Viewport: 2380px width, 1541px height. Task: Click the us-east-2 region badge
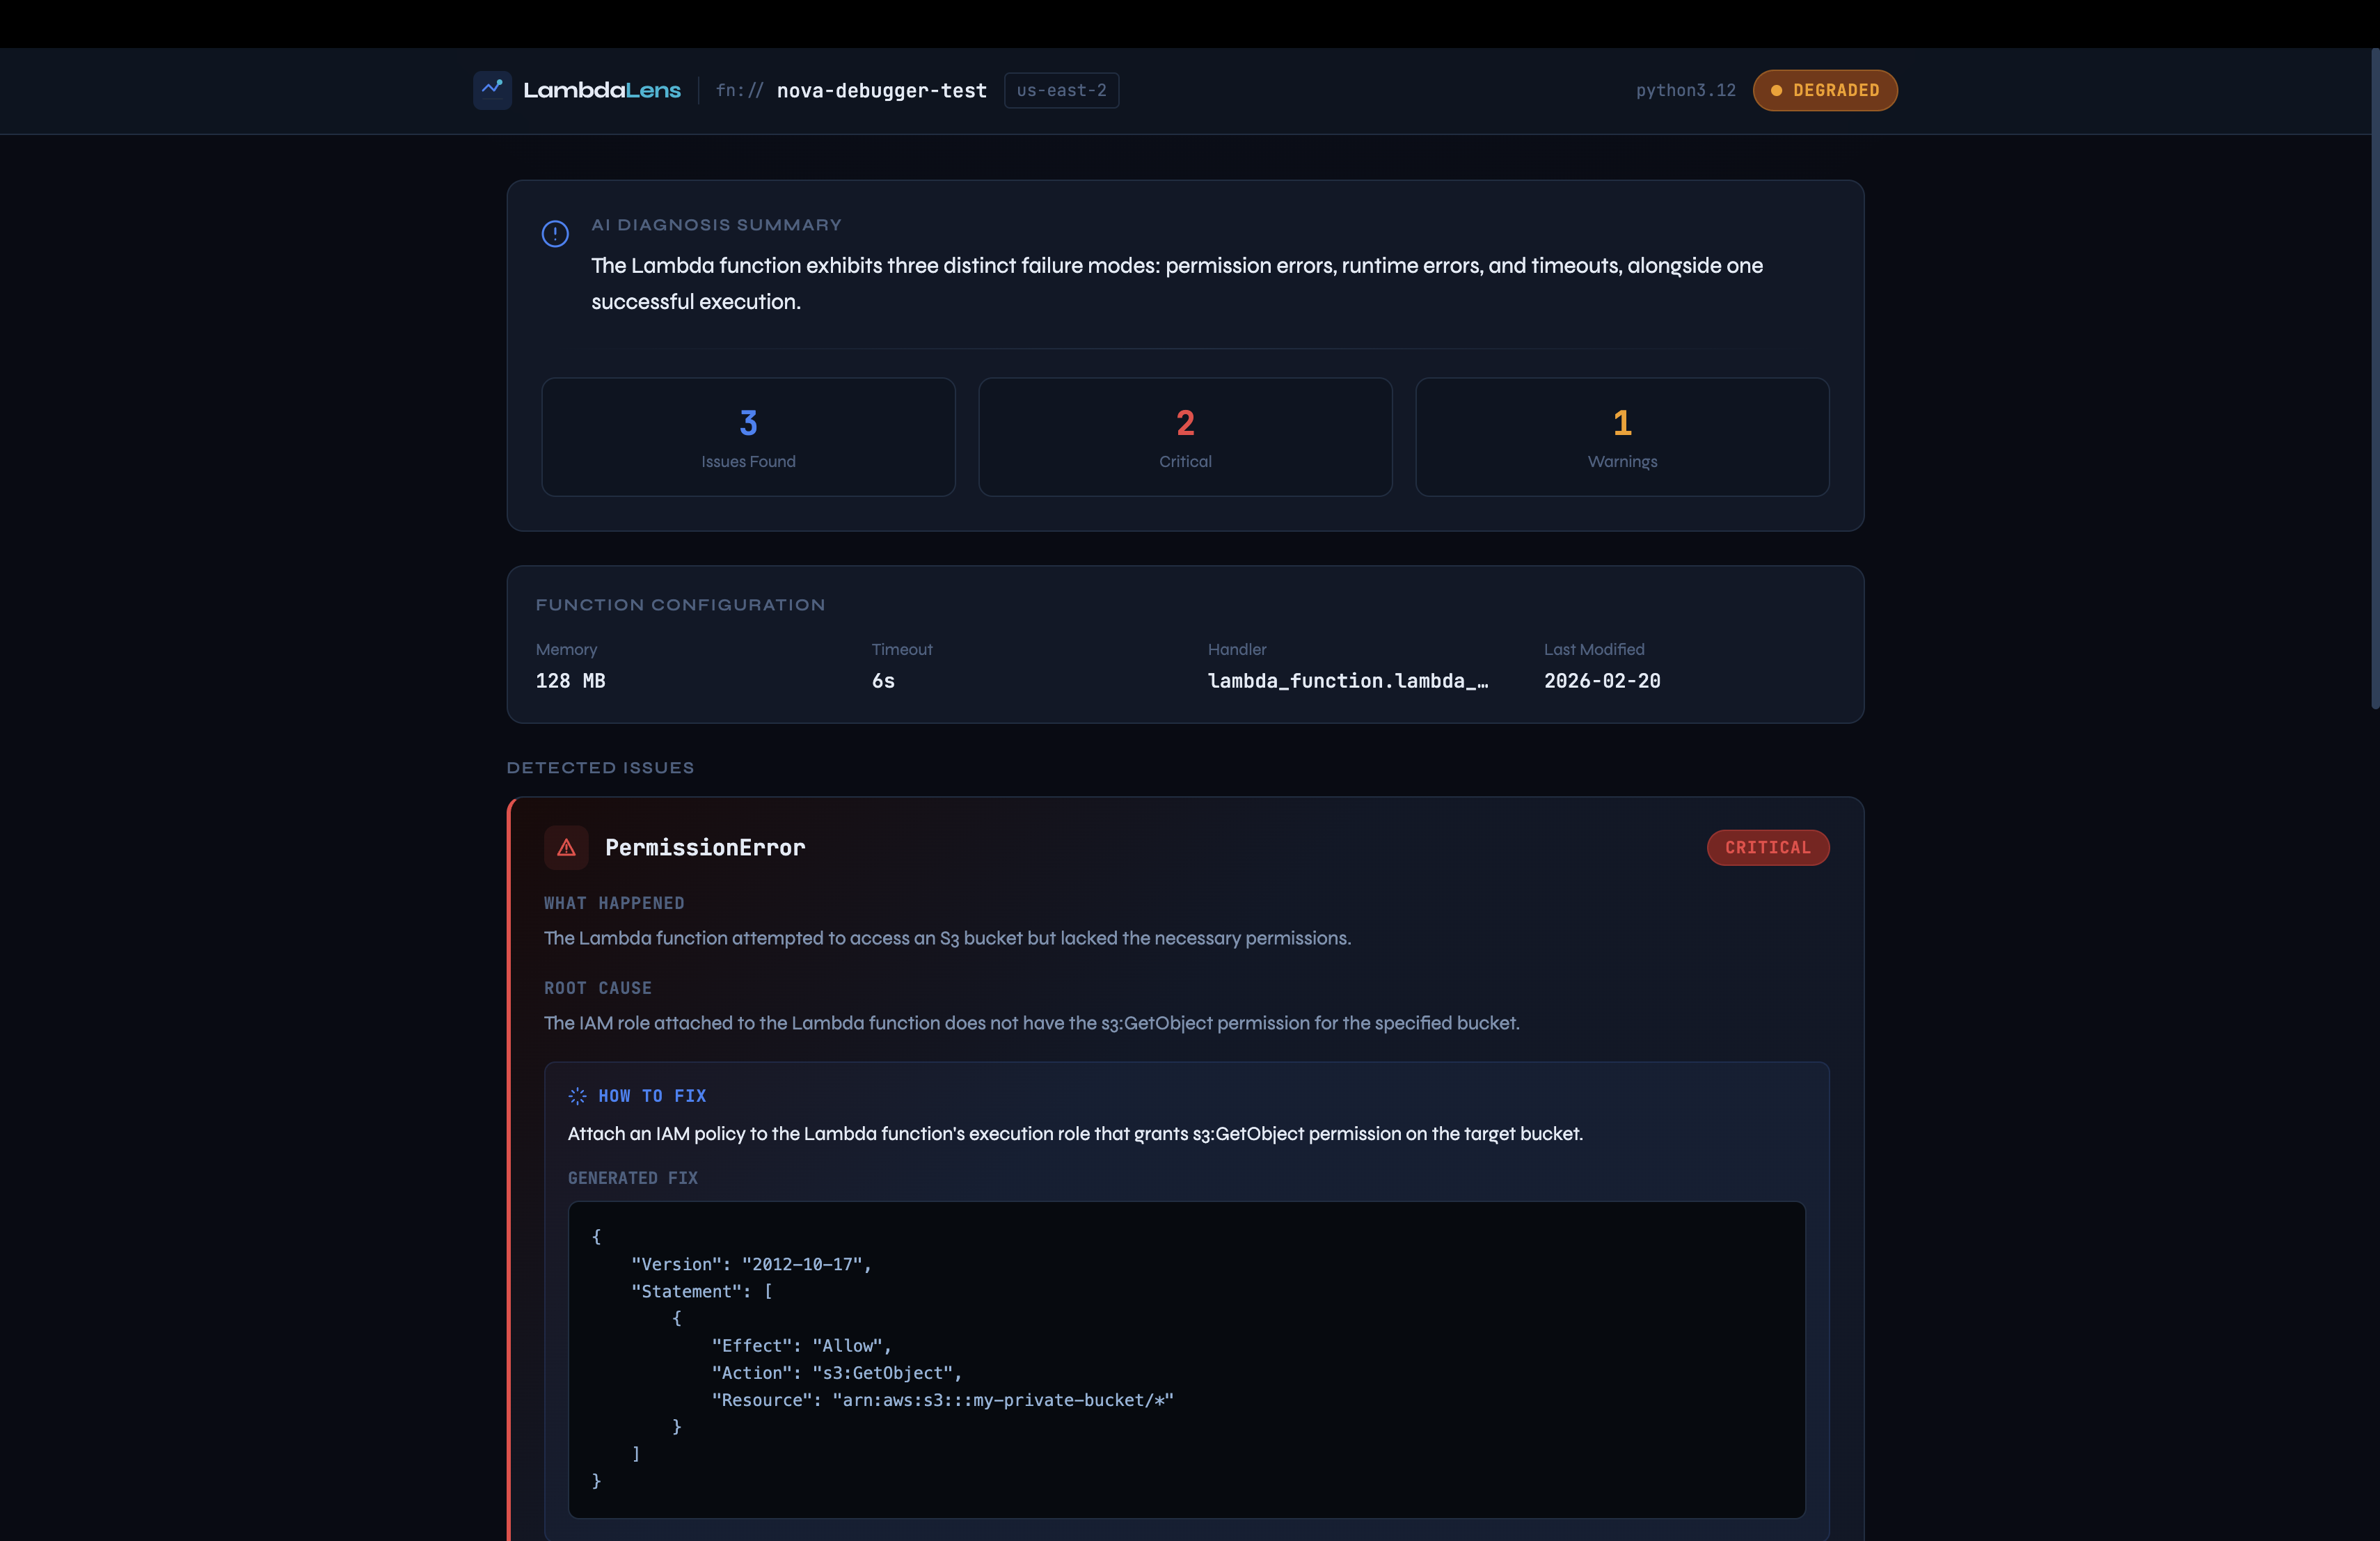point(1061,90)
